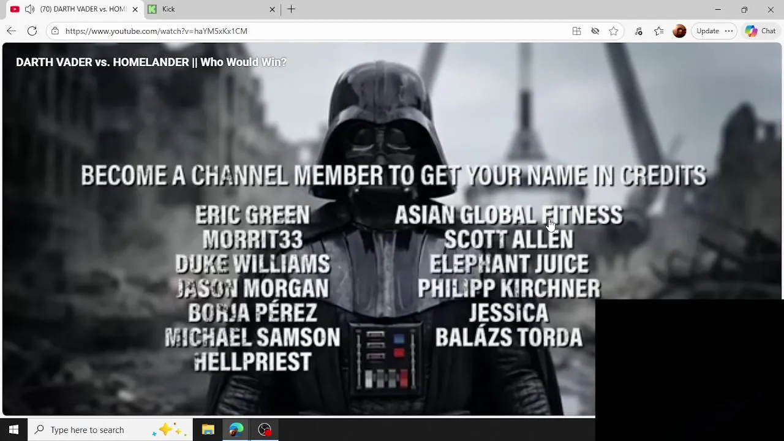Click the credit name MICHAEL SAMSON
The height and width of the screenshot is (441, 784).
click(x=252, y=337)
